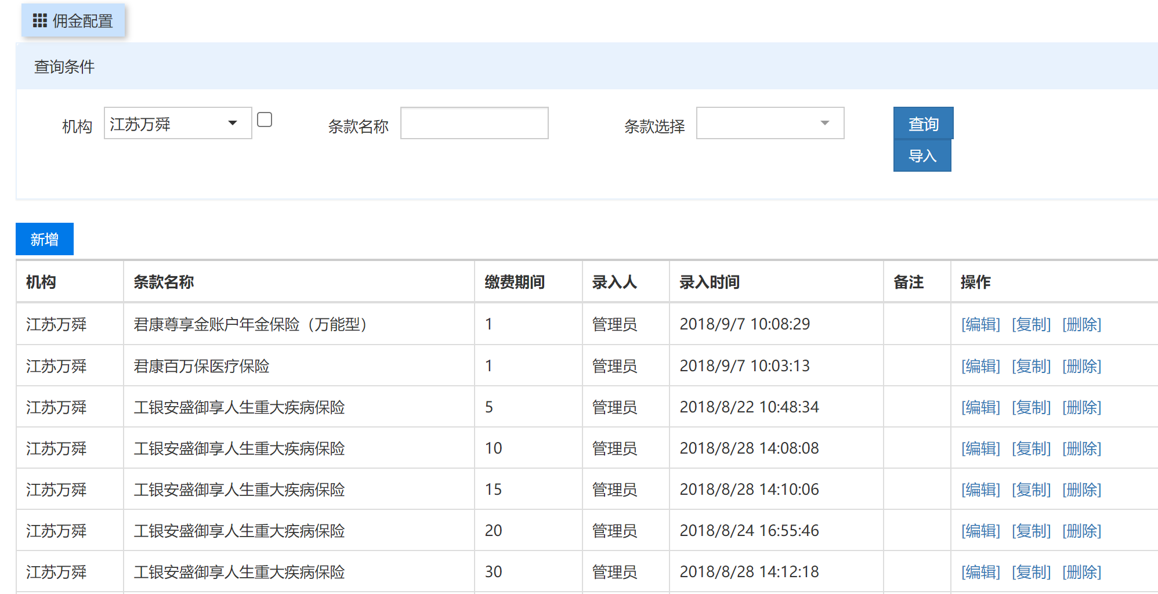Click the 条款名称 column header
1158x594 pixels.
tap(164, 282)
